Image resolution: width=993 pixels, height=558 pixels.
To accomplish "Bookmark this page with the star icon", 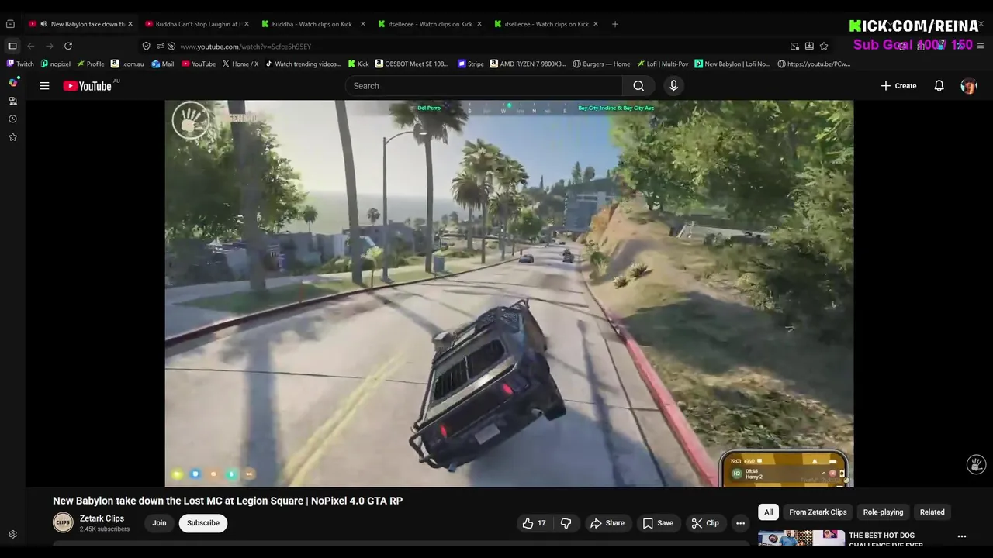I will pos(824,46).
